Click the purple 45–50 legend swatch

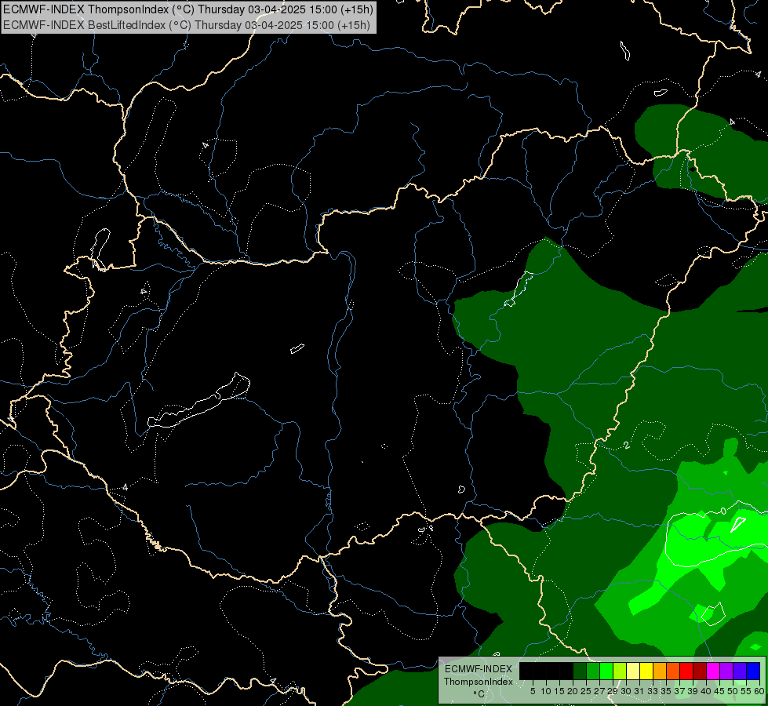tap(726, 671)
